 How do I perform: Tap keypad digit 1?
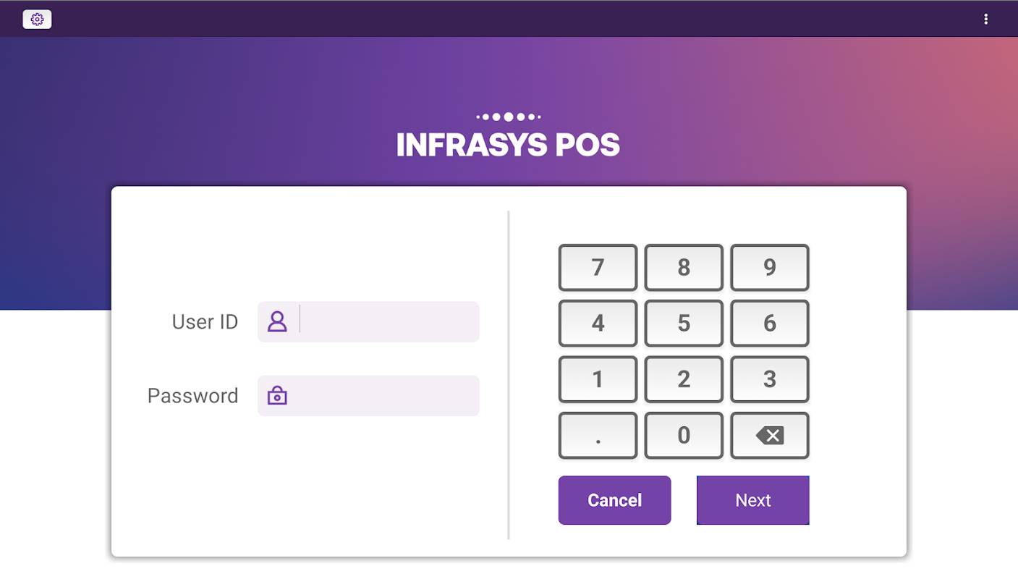pyautogui.click(x=598, y=379)
